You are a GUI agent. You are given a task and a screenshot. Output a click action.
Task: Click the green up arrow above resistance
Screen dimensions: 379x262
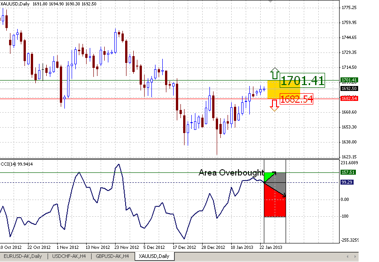click(274, 74)
